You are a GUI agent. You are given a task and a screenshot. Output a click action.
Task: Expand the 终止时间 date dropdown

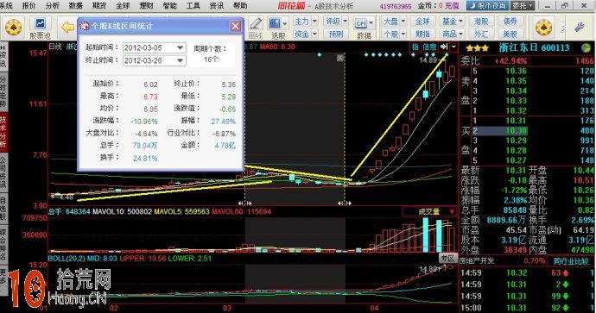click(x=181, y=60)
